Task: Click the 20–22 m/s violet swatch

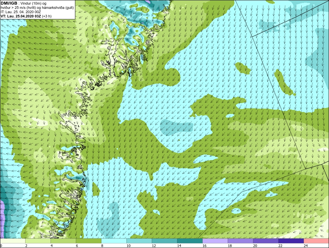Action: point(266,241)
